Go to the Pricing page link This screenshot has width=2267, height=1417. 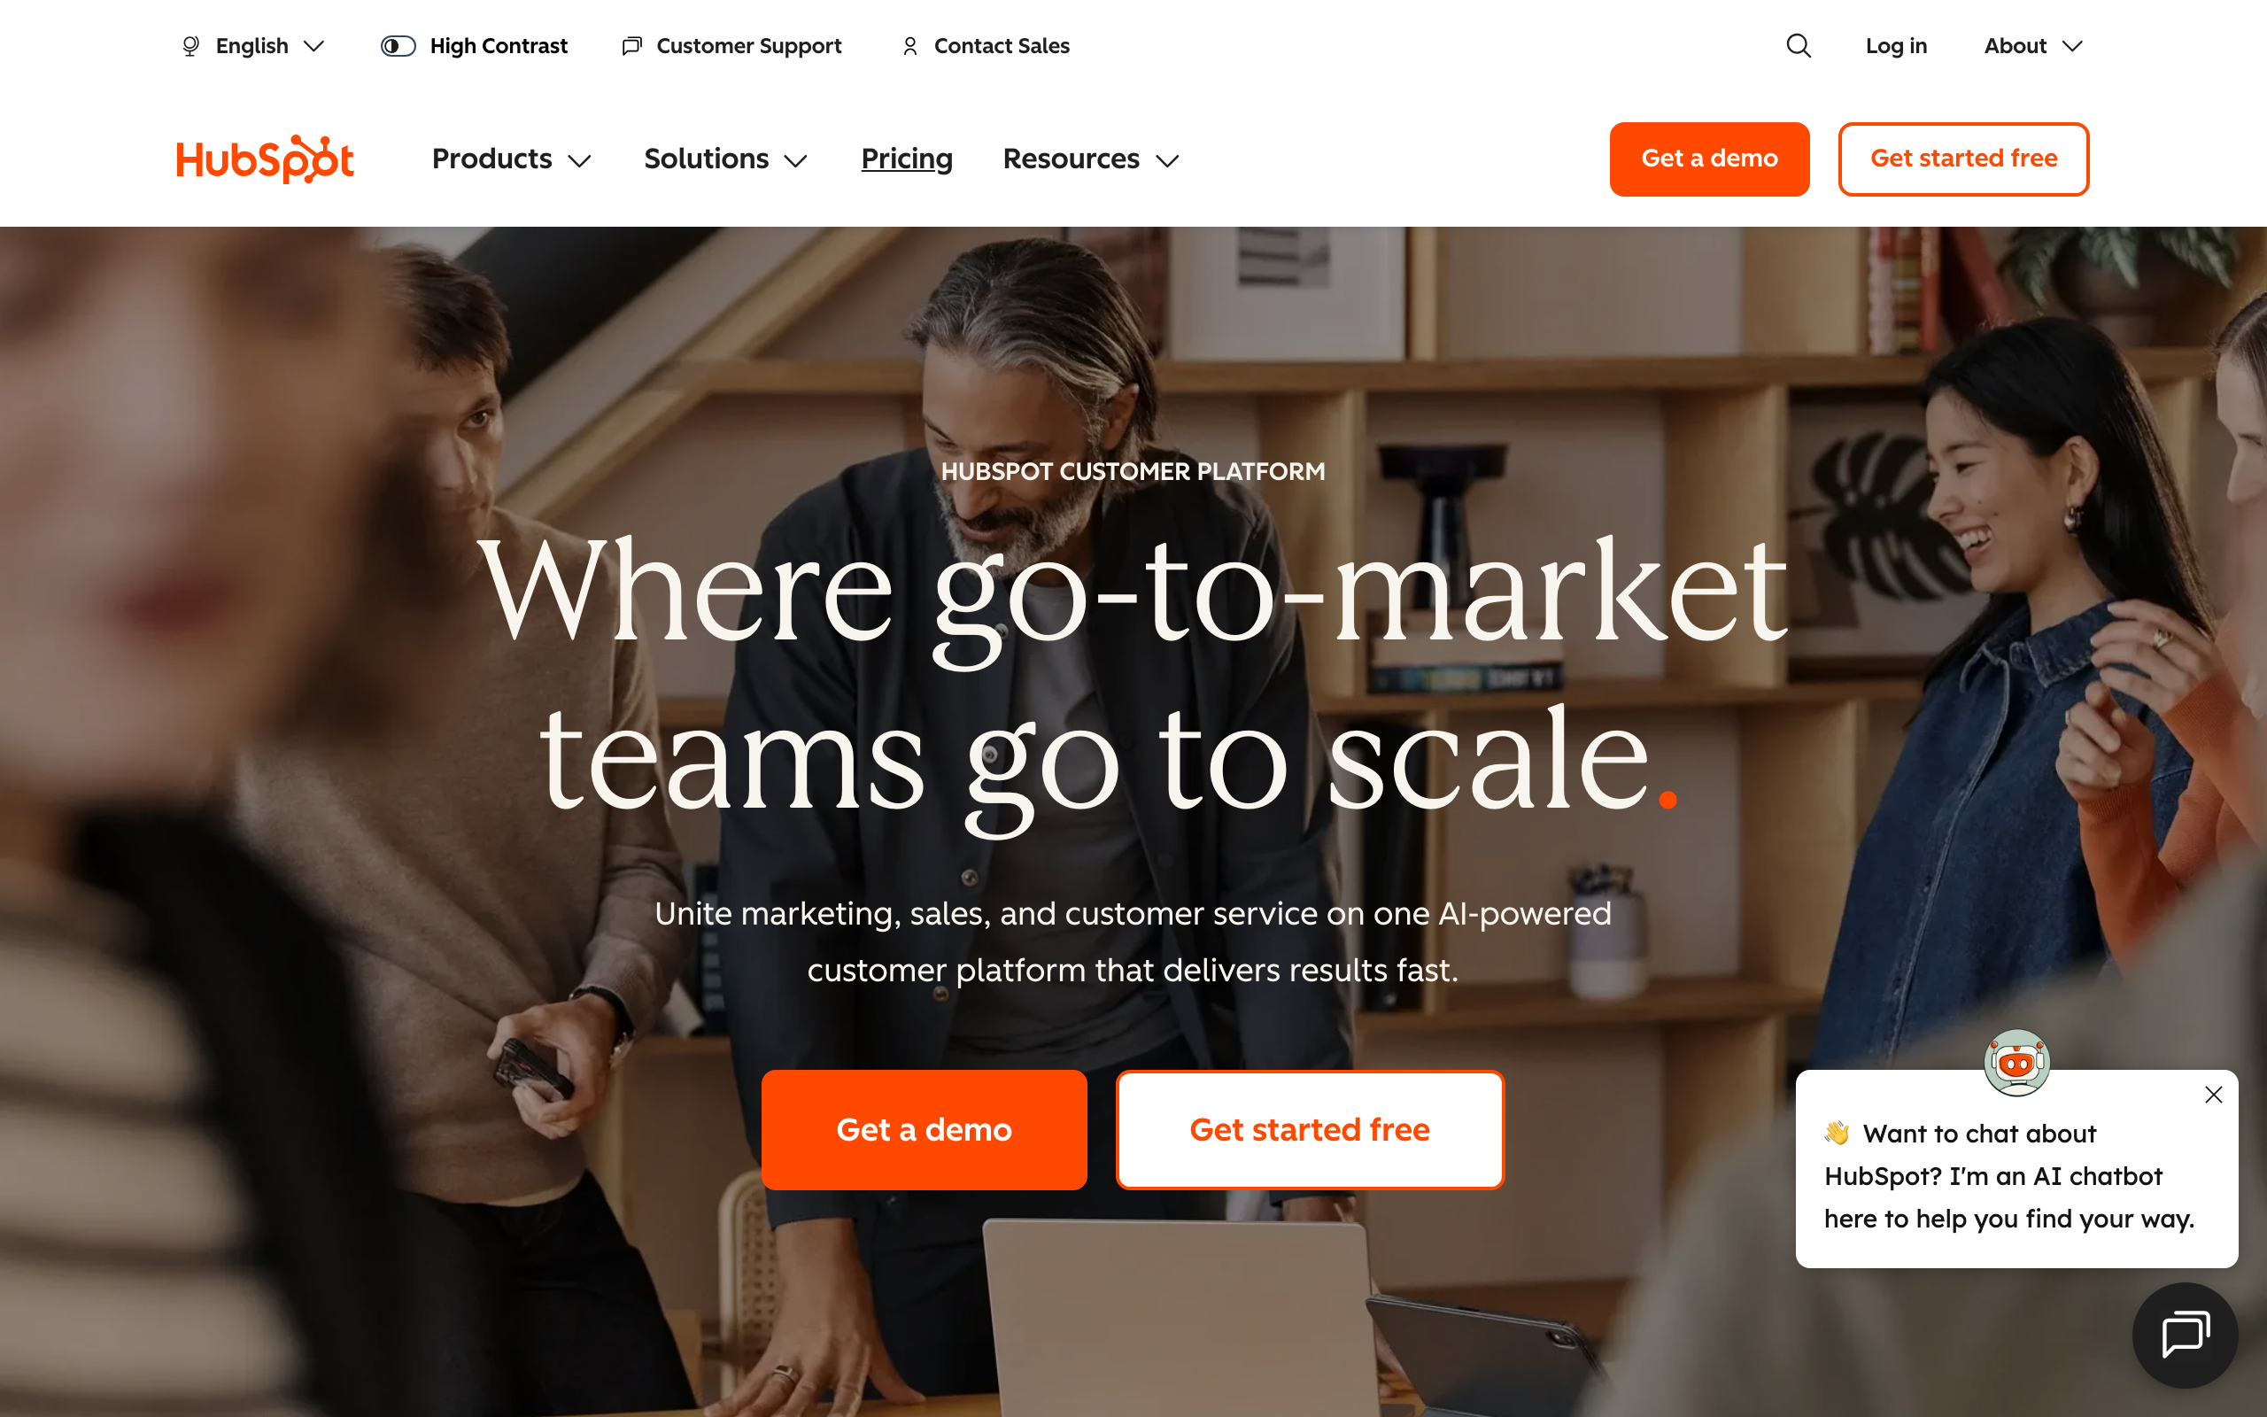[907, 159]
